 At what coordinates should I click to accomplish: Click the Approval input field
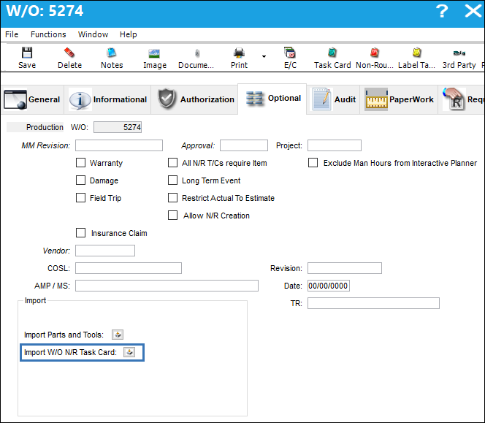click(x=244, y=145)
